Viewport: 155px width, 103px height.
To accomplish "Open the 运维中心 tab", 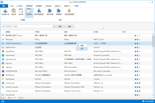I will pos(58,6).
